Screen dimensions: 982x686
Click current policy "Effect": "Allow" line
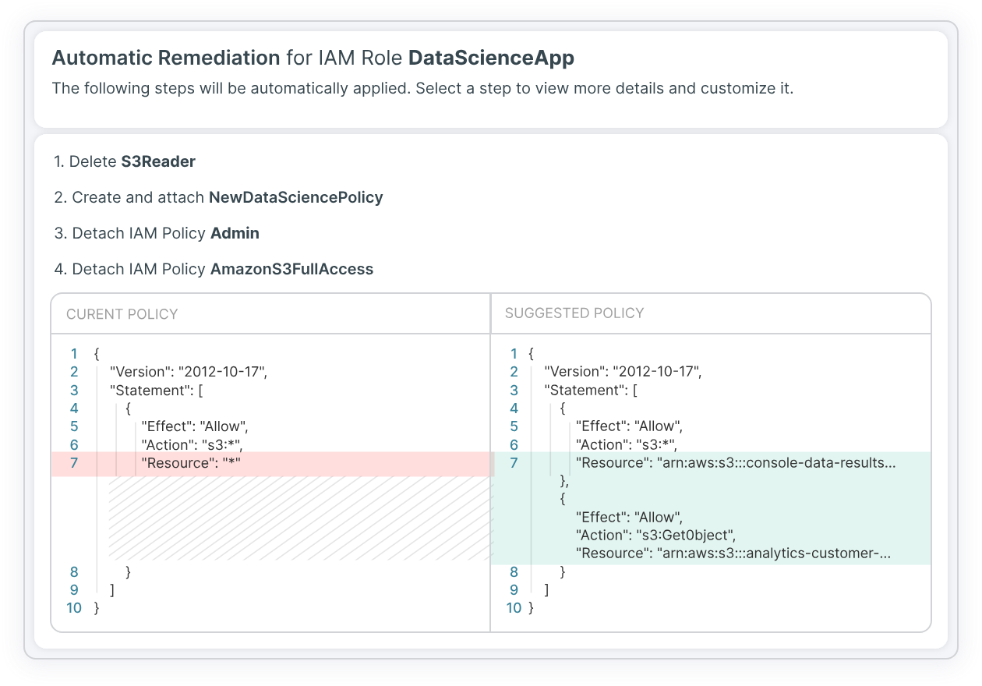194,426
